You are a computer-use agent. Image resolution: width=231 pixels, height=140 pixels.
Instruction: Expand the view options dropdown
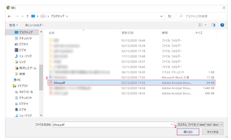[206, 25]
